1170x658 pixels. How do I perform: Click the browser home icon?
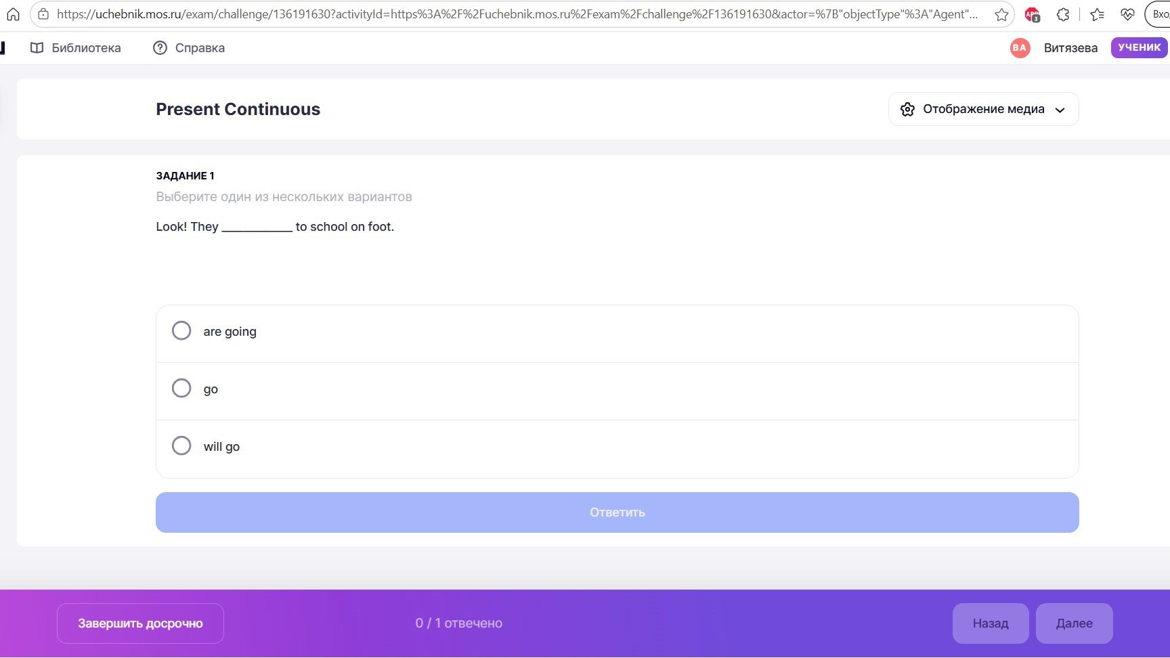pos(13,14)
